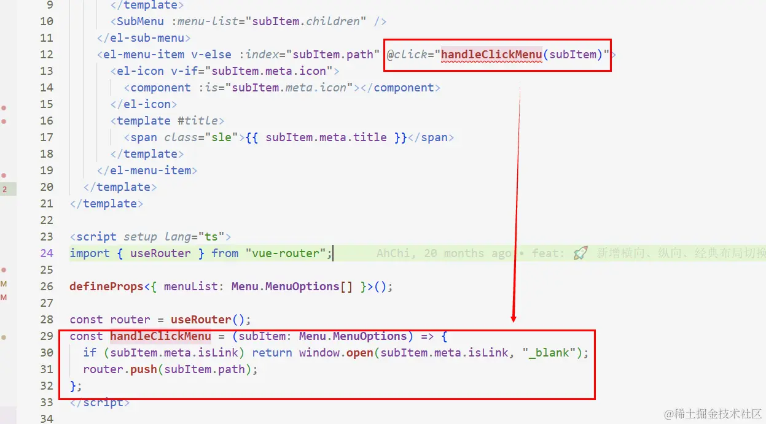Click the "ts" lang value on line 23
Image resolution: width=766 pixels, height=424 pixels.
click(x=211, y=237)
